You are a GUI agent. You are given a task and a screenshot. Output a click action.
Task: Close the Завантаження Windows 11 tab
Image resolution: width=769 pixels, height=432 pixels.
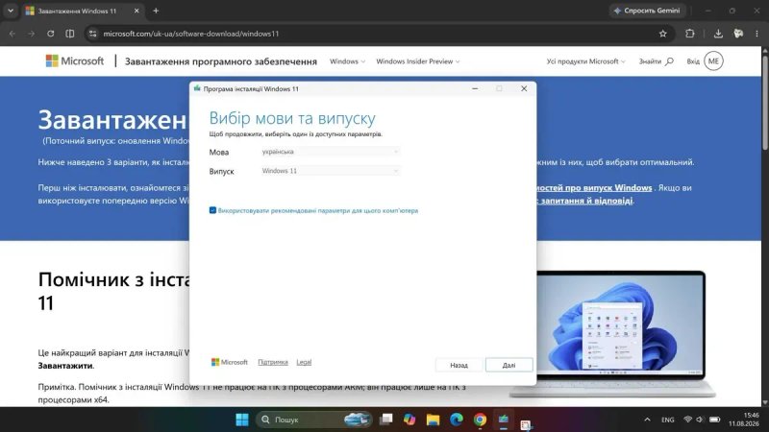click(136, 11)
